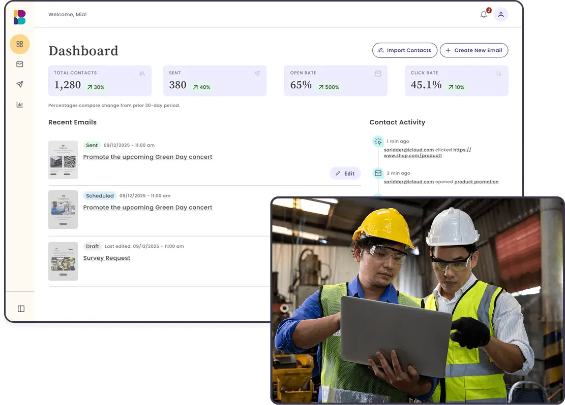Click the envelope icon beside 2 min ago
Screen dimensions: 565x405
click(x=378, y=173)
